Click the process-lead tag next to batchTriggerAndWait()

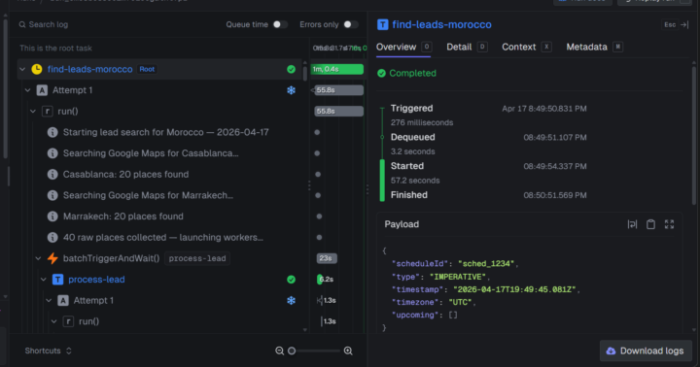(197, 258)
